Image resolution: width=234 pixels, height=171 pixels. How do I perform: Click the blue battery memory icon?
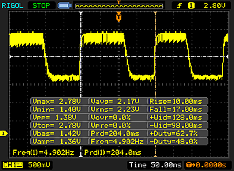[65, 6]
